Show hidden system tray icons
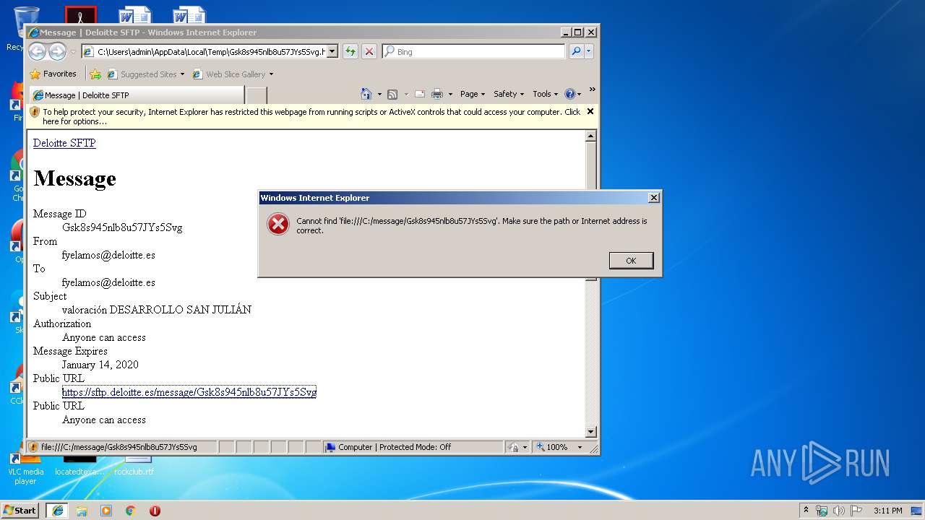Viewport: 925px width, 520px height. 806,511
